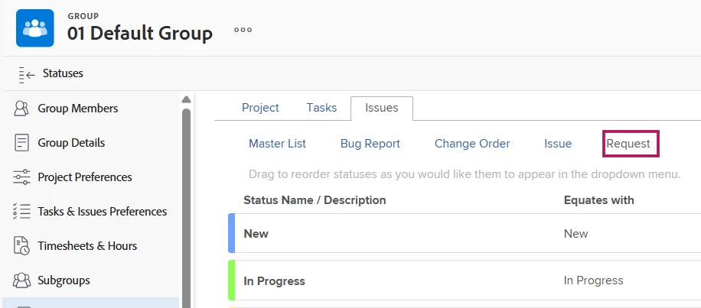The width and height of the screenshot is (701, 308).
Task: Select the In Progress status row name
Action: [x=274, y=281]
